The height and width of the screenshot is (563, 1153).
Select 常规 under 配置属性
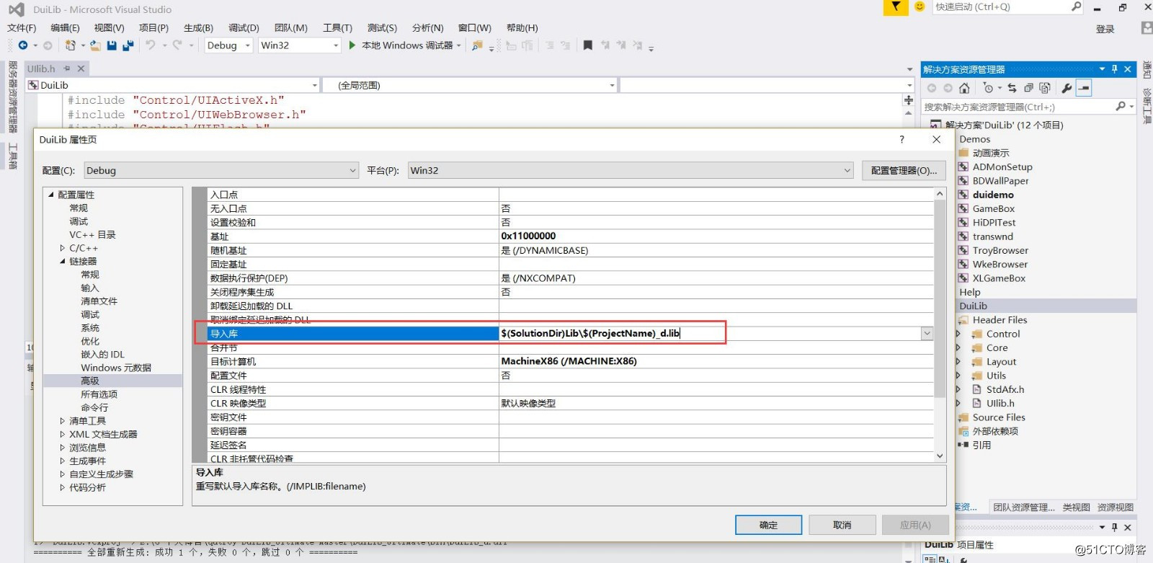click(79, 208)
